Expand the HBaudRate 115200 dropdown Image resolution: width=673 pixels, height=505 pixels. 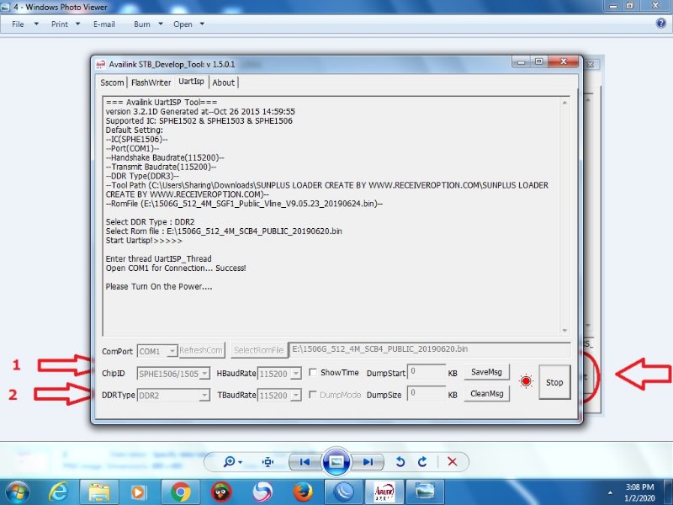click(x=295, y=373)
